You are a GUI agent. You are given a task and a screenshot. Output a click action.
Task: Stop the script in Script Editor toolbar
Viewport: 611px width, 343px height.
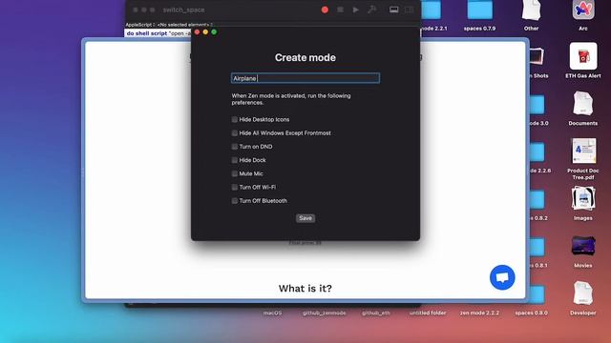click(x=340, y=10)
